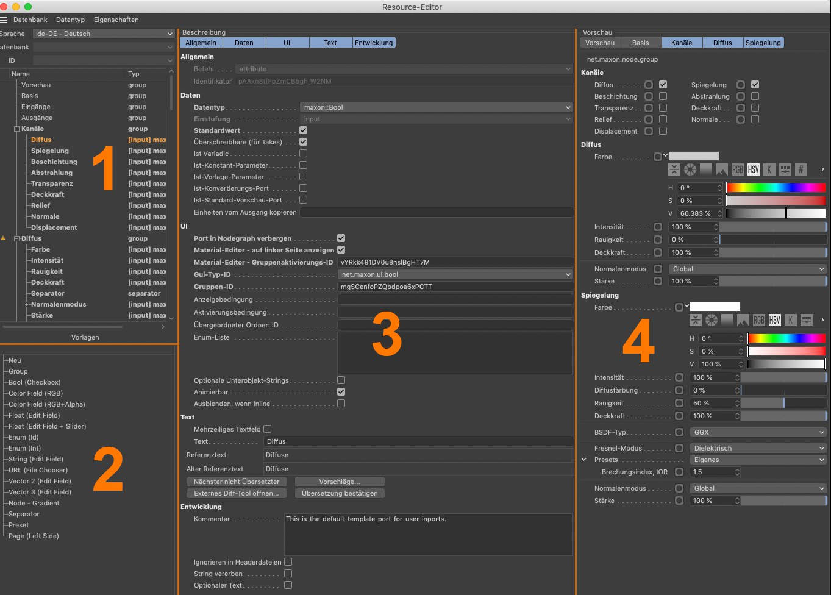Screen dimensions: 831x595
Task: Open the hamburger menu icon at top-left
Action: coord(4,20)
